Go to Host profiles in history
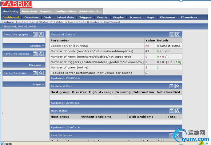211x145 pixels. (x=25, y=22)
